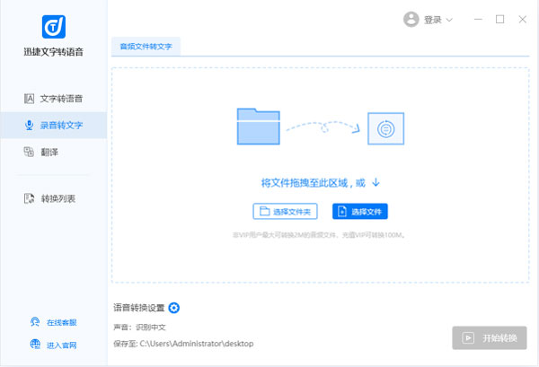Screen dimensions: 539x367
Task: Select the 录音转文字 microphone icon
Action: pyautogui.click(x=30, y=125)
